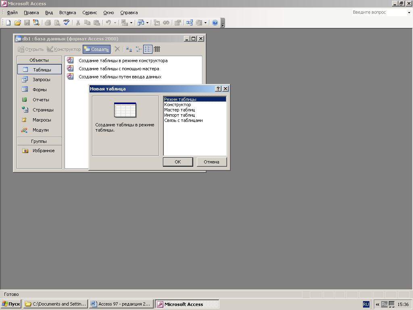Select Конструктор in Новая таблица list
Screen dimensions: 413x310
[x=195, y=105]
